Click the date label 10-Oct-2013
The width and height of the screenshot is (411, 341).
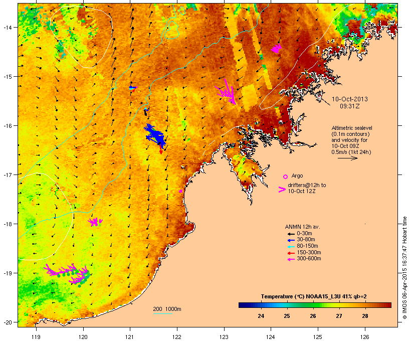350,99
